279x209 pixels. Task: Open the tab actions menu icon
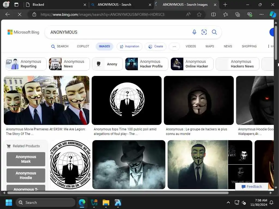point(16,5)
